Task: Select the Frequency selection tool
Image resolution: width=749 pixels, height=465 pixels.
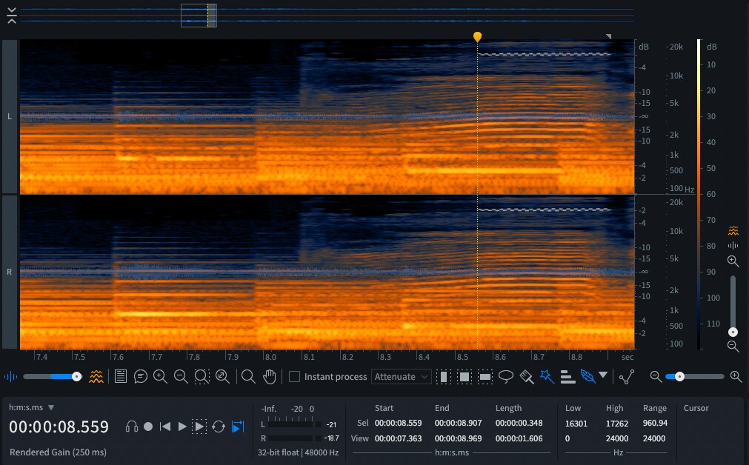Action: [x=485, y=377]
